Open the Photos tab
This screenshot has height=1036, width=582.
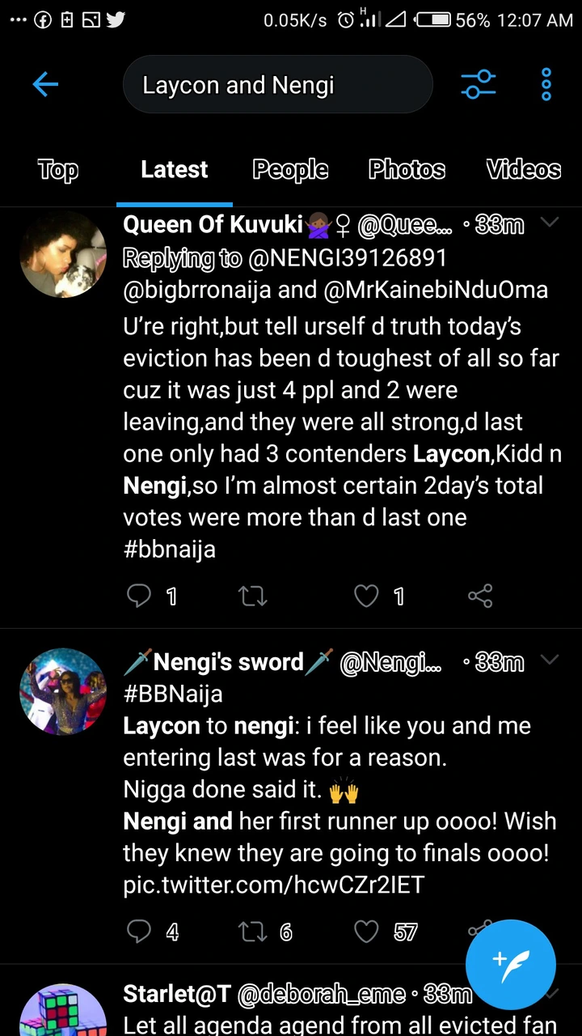pos(407,169)
